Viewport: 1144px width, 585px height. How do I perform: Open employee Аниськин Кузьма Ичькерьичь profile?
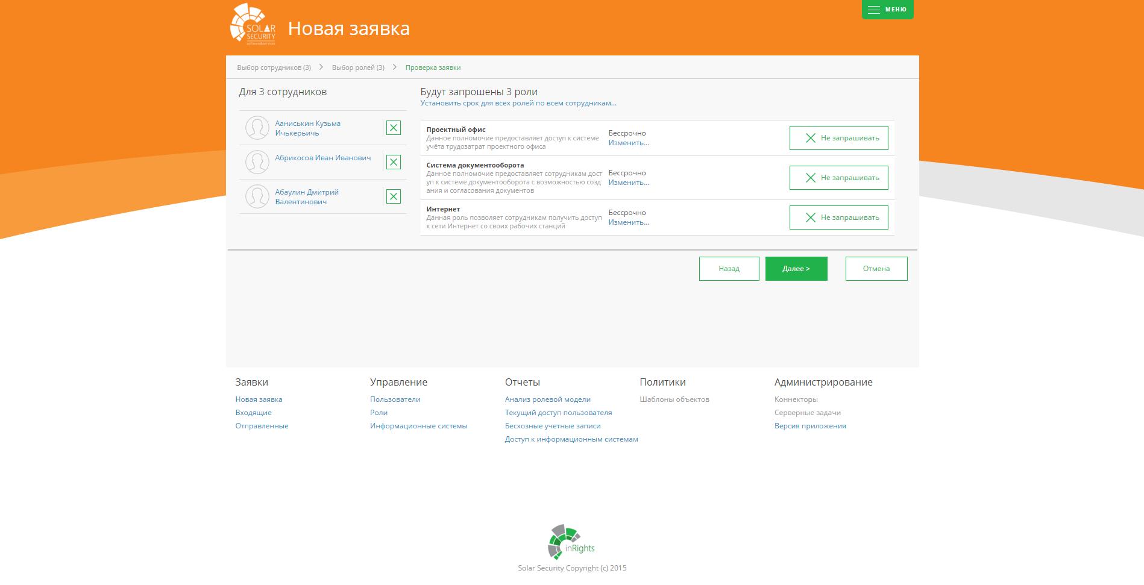tap(308, 128)
